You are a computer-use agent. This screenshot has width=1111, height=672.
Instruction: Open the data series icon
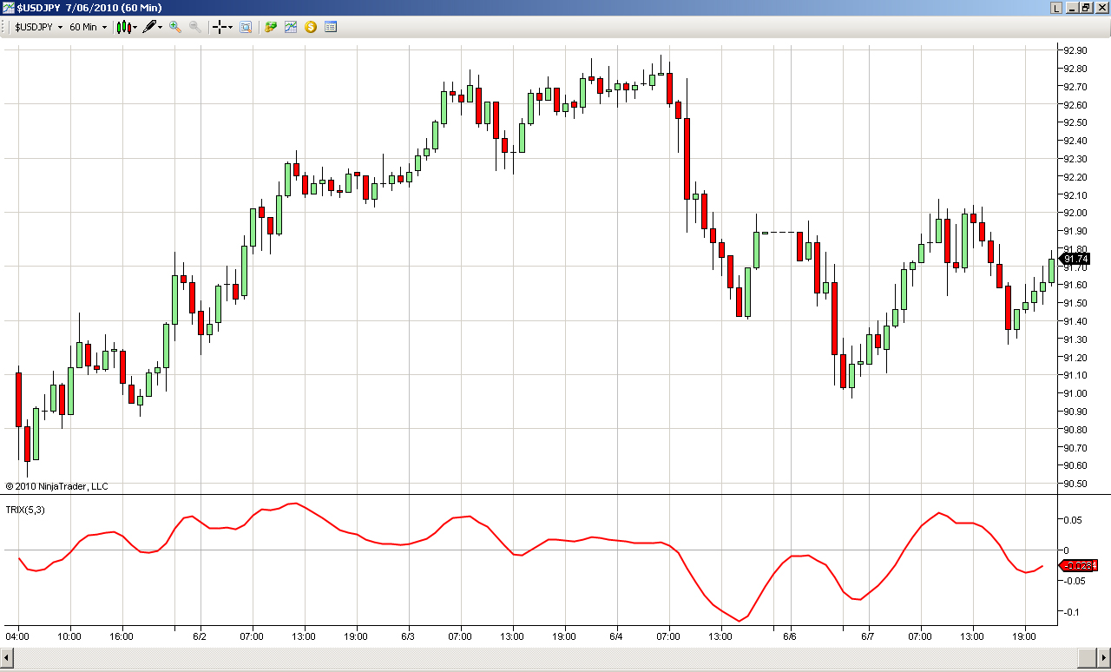[x=271, y=27]
